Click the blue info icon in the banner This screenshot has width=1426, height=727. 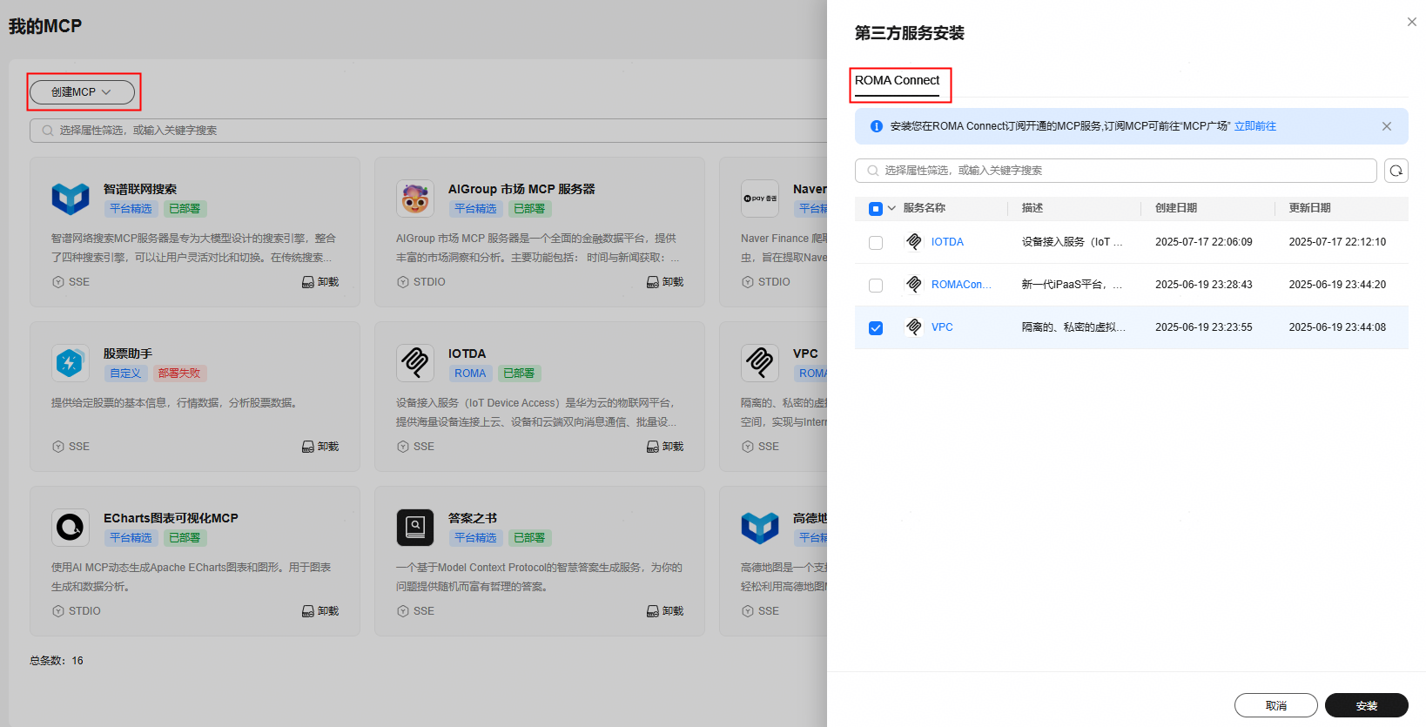click(x=877, y=126)
